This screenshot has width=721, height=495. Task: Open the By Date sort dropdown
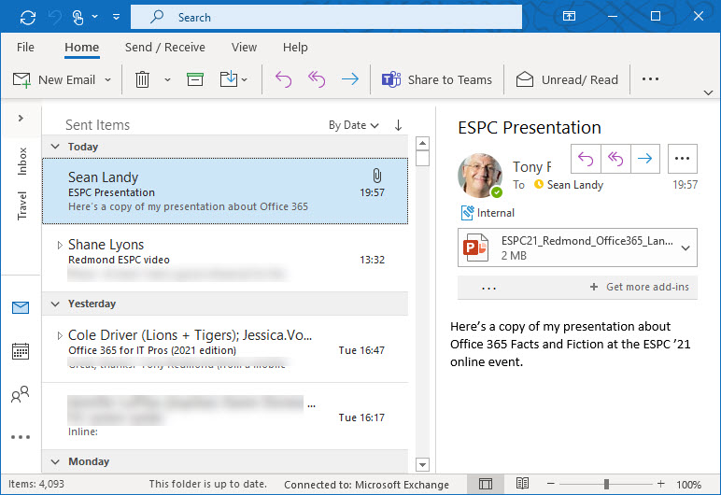tap(353, 125)
